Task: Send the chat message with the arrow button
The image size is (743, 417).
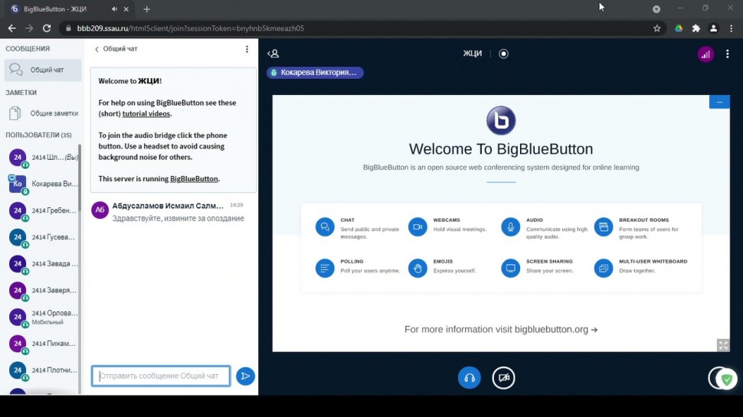Action: click(x=245, y=376)
